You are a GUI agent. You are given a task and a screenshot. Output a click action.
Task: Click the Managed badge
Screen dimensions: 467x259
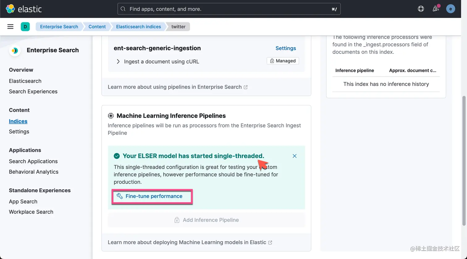[x=283, y=61]
